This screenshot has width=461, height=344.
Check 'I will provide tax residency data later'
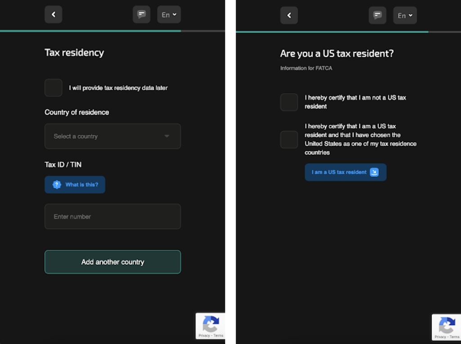click(x=54, y=88)
